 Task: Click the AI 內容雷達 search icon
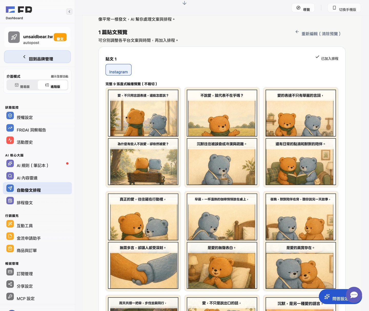[10, 176]
